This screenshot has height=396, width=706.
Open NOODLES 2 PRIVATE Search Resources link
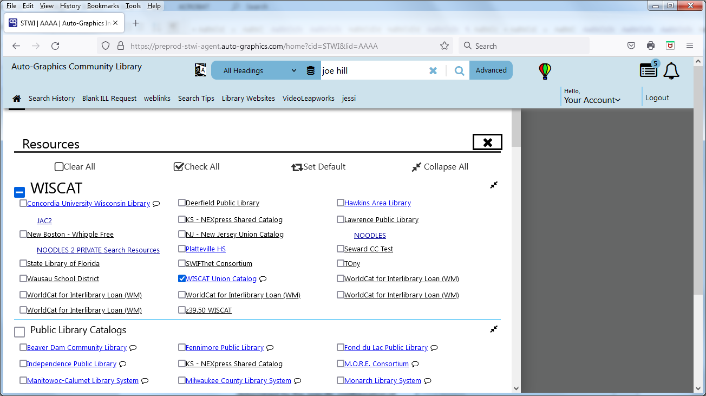98,250
